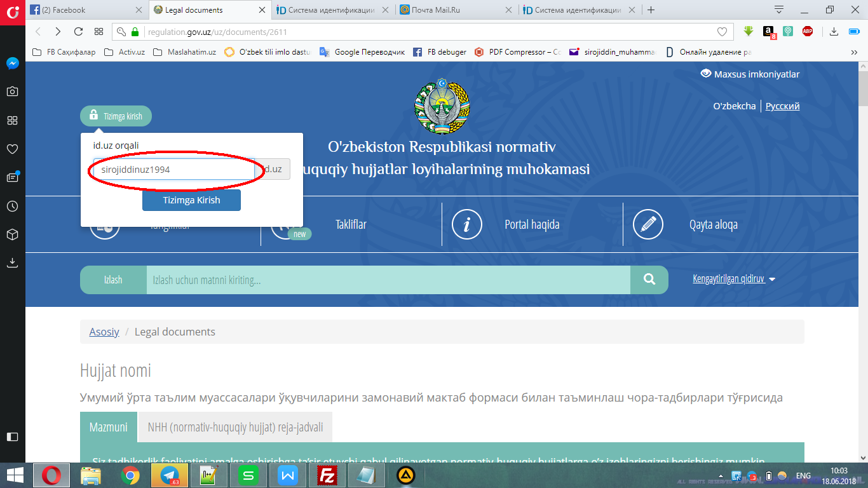The image size is (868, 488).
Task: Open Portal haqida info section
Action: [532, 224]
